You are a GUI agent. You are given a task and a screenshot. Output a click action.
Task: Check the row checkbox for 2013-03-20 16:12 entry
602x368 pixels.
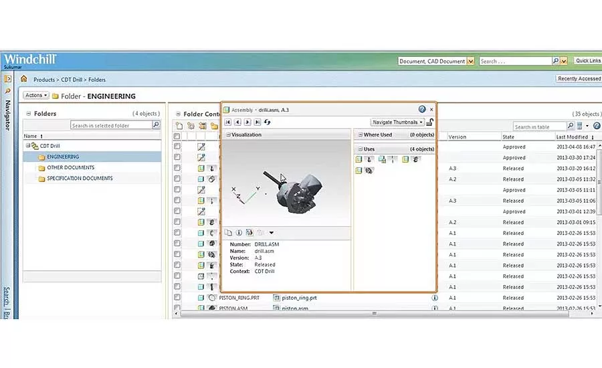[177, 168]
